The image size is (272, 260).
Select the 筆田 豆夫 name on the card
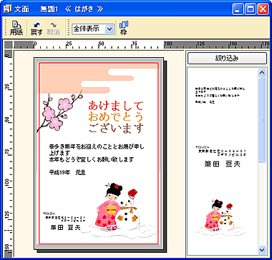point(66,228)
